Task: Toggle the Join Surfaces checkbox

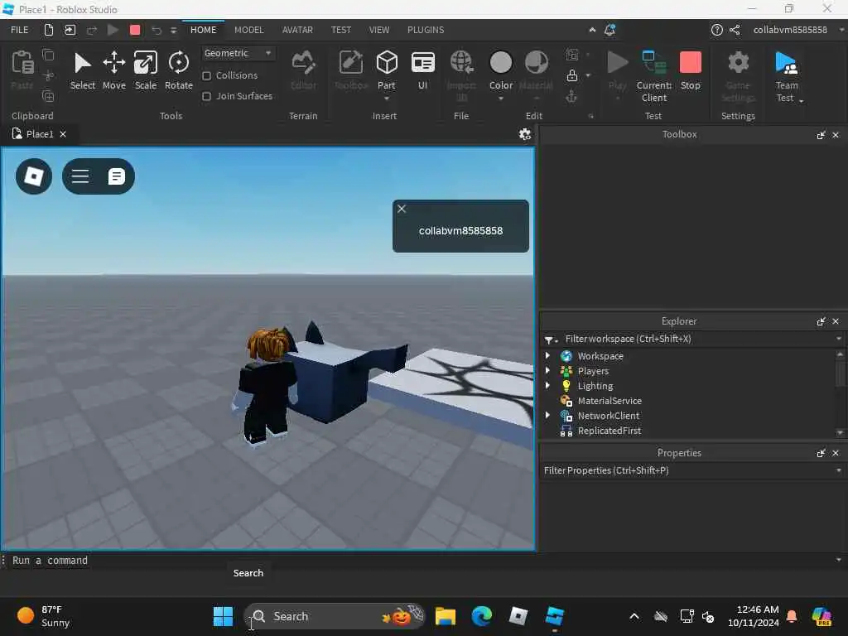Action: pyautogui.click(x=206, y=96)
